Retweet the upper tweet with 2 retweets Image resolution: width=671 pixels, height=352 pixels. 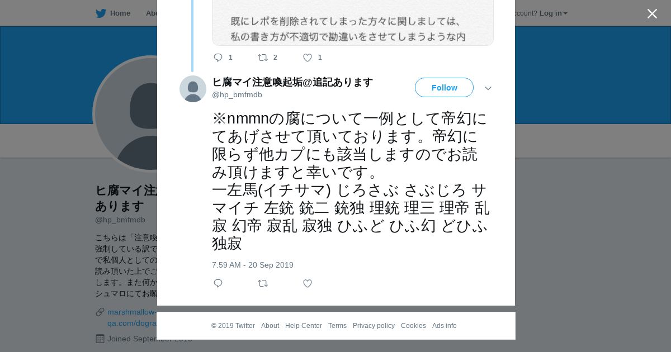pos(263,58)
